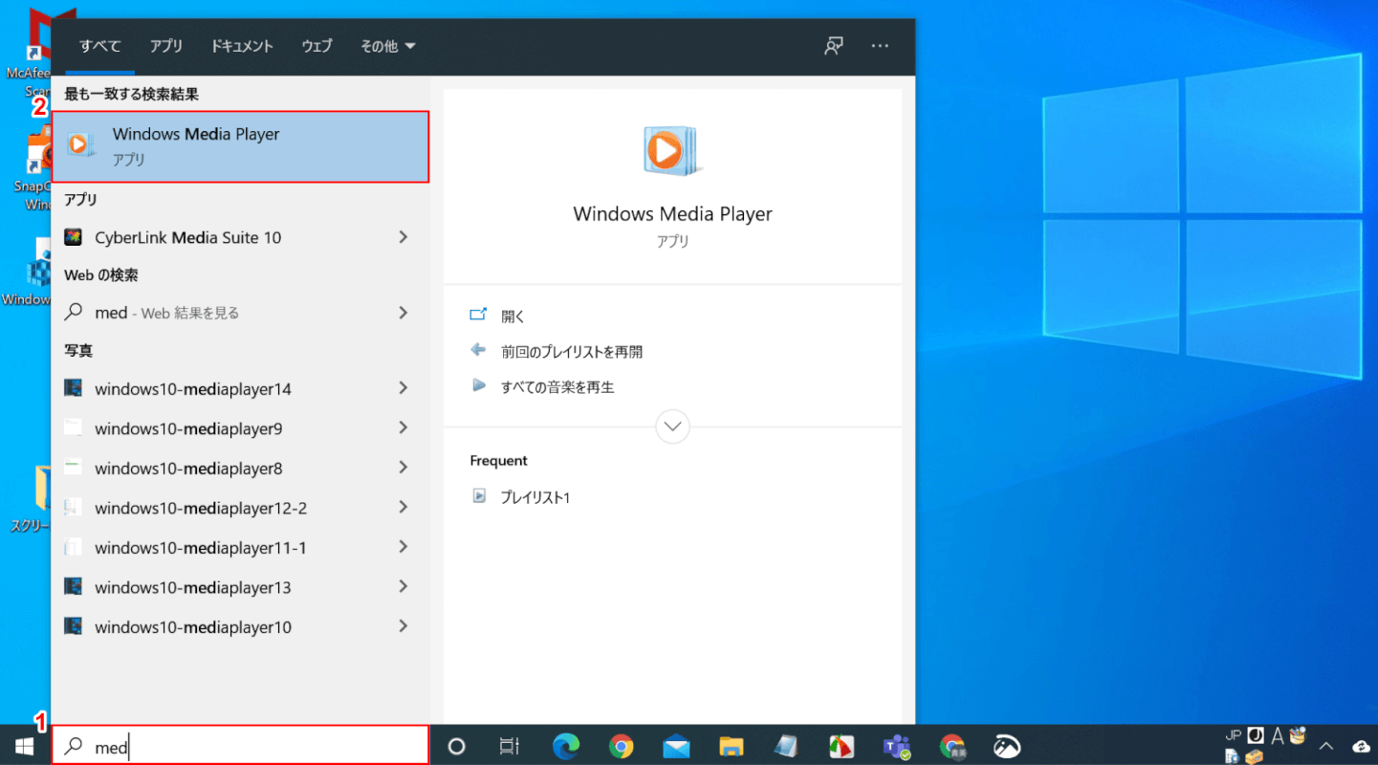Open the Windows Start menu

click(25, 746)
